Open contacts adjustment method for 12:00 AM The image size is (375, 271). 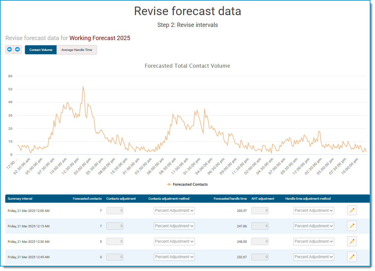point(174,211)
